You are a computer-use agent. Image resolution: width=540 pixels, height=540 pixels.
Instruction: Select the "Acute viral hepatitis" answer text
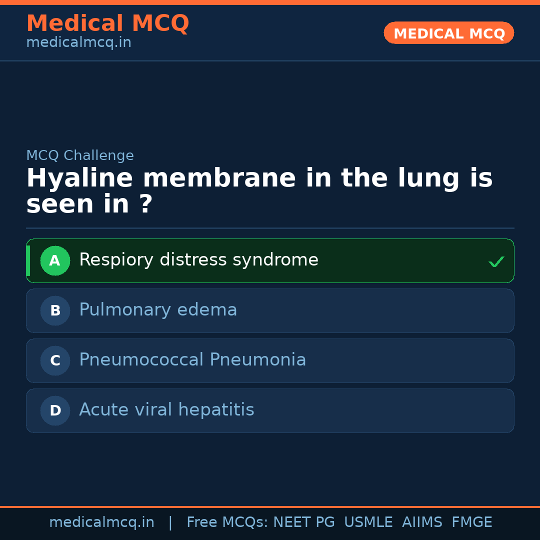pos(166,410)
